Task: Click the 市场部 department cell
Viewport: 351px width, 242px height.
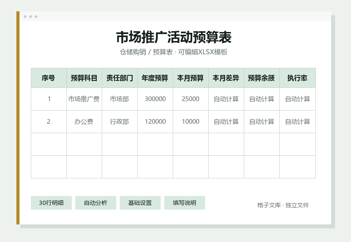Action: pos(120,99)
